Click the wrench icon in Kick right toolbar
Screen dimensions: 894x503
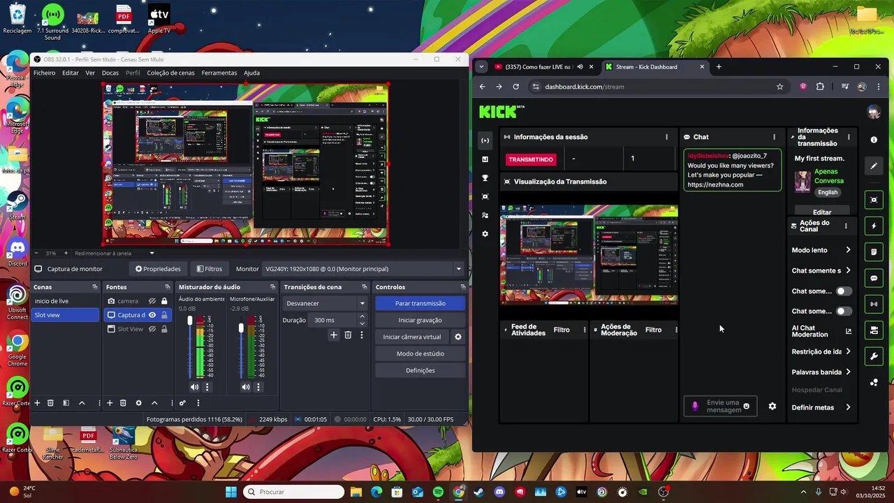(x=874, y=356)
